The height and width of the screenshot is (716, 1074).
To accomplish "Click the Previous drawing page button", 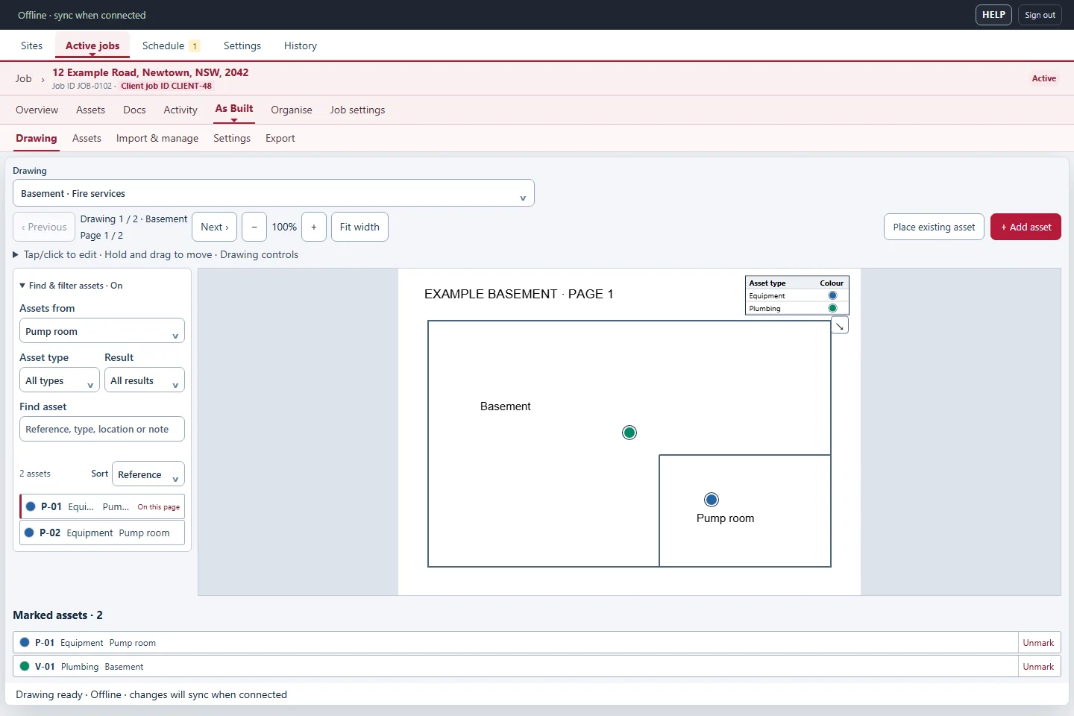I will (x=44, y=227).
